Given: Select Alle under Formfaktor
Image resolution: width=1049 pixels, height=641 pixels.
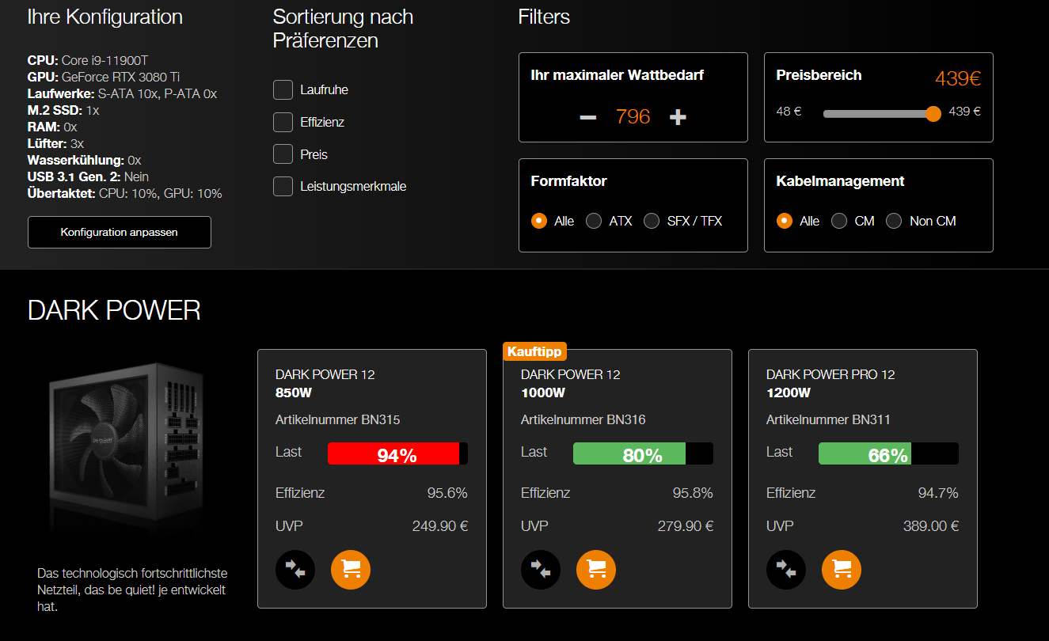Looking at the screenshot, I should (x=539, y=221).
